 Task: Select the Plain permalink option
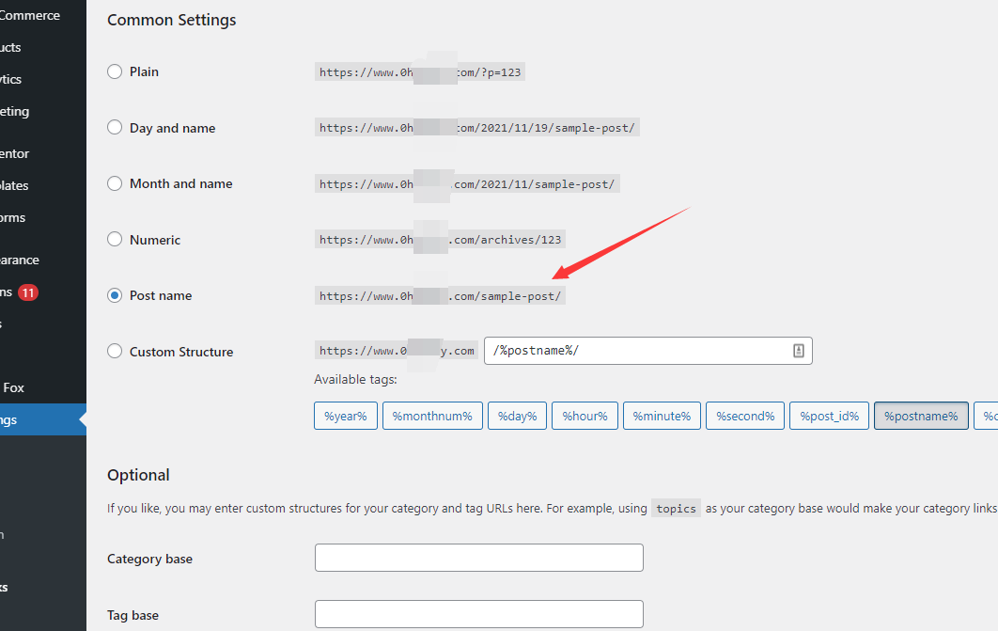pyautogui.click(x=115, y=71)
